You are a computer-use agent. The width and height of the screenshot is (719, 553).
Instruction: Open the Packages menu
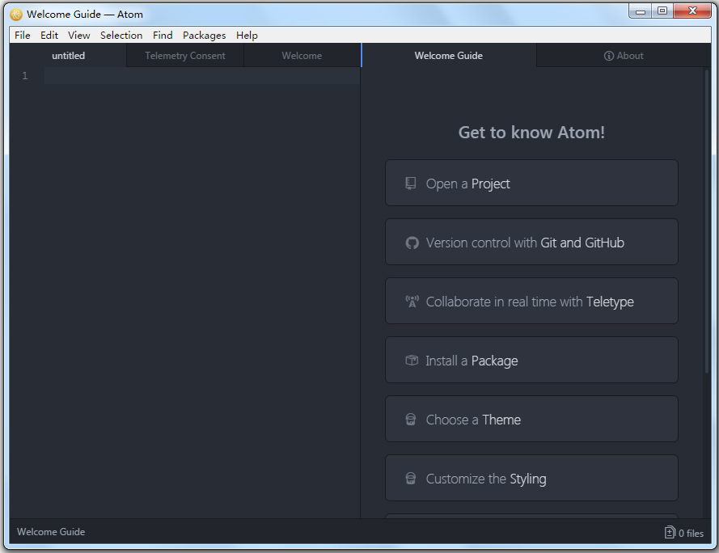204,36
